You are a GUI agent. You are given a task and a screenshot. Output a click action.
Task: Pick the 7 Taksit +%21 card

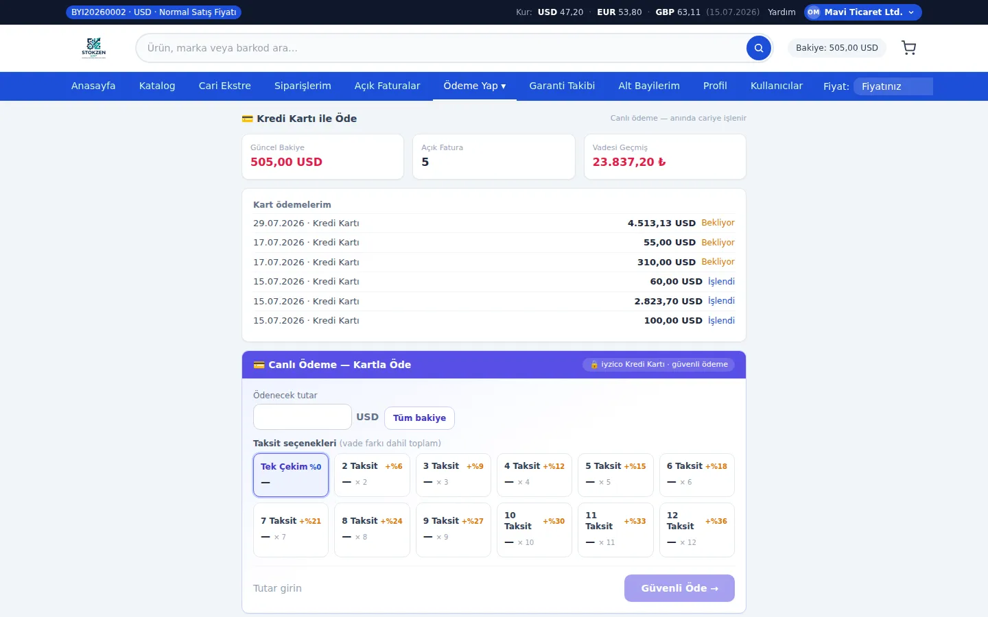point(291,530)
